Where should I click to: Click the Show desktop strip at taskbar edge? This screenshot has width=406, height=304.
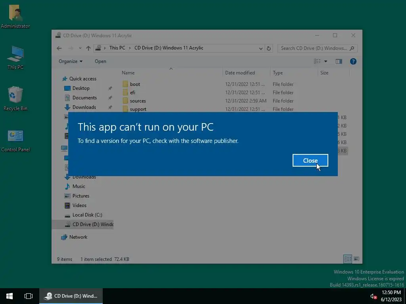pyautogui.click(x=405, y=296)
